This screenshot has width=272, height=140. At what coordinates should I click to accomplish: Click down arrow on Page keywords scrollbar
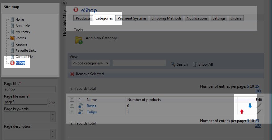(52, 119)
